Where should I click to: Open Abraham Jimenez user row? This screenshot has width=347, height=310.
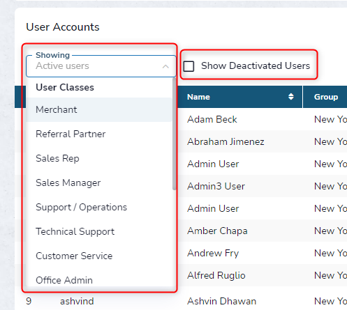(226, 141)
